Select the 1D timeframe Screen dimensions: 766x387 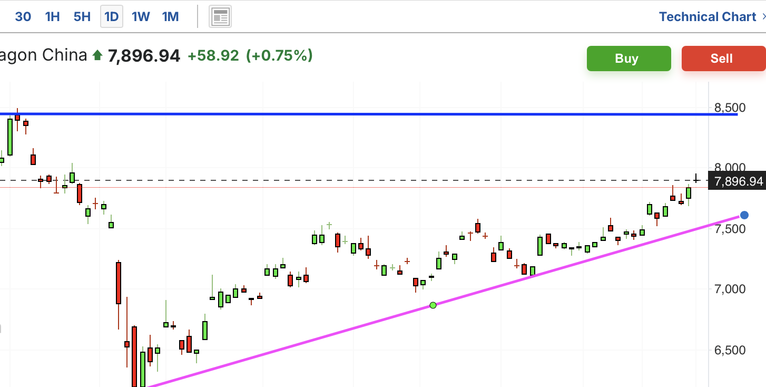(112, 17)
